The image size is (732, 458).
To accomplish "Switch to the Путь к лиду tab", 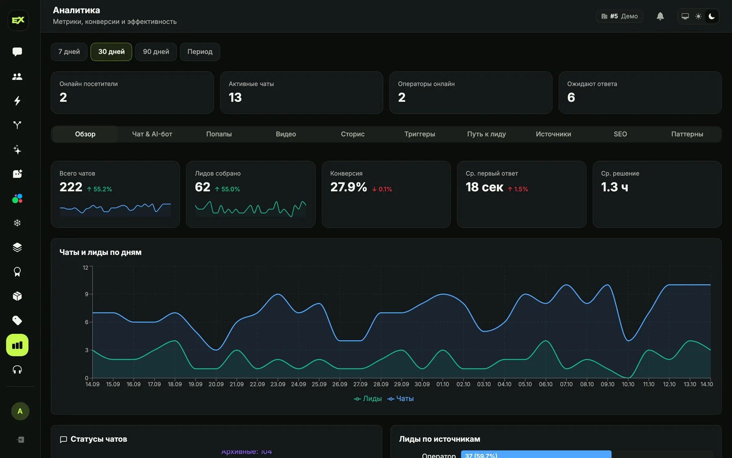I will tap(486, 134).
